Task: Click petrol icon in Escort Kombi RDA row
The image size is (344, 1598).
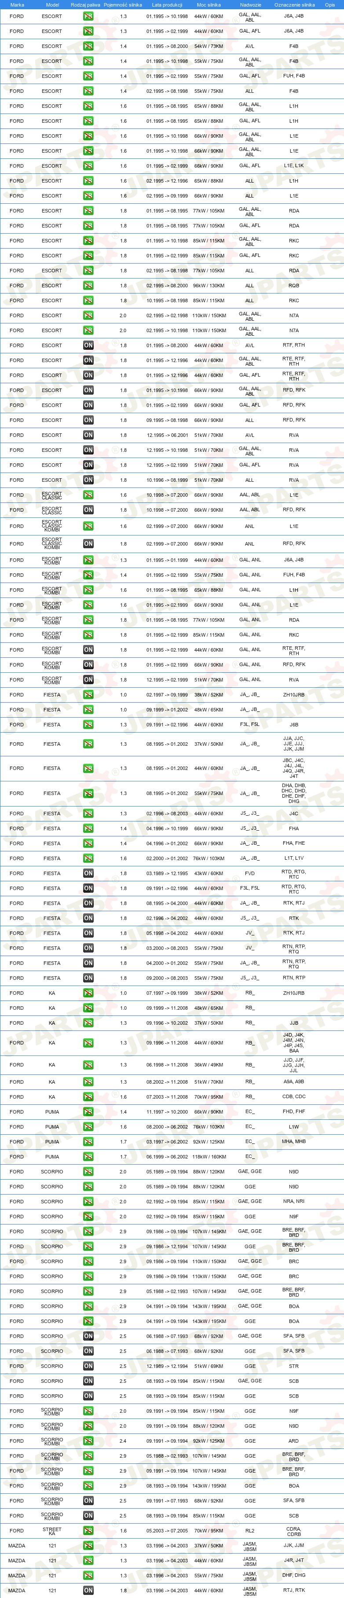Action: pyautogui.click(x=88, y=620)
